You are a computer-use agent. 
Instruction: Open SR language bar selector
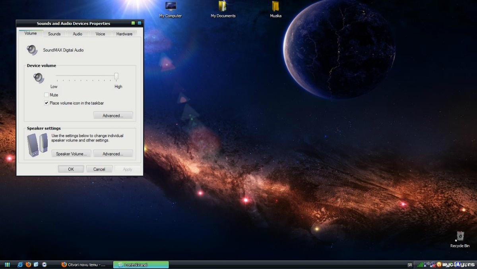point(410,265)
